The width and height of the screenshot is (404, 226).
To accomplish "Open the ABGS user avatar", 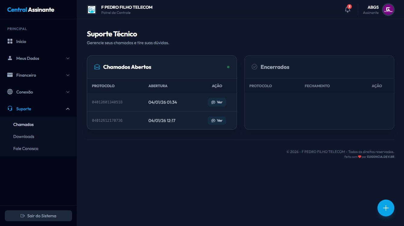I will 388,10.
